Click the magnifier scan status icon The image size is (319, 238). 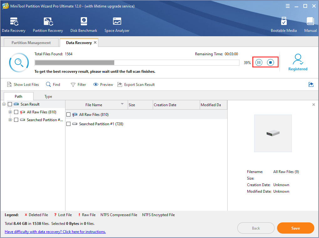pos(19,63)
